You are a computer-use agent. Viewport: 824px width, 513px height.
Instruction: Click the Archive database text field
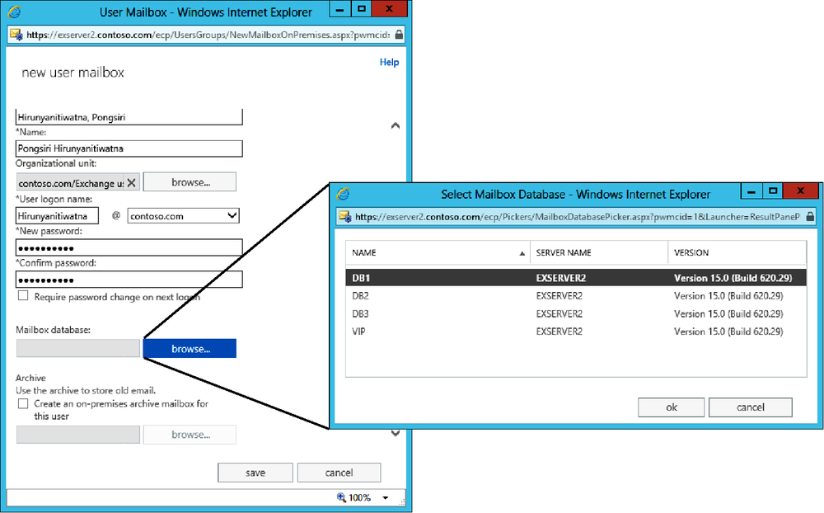pyautogui.click(x=78, y=435)
